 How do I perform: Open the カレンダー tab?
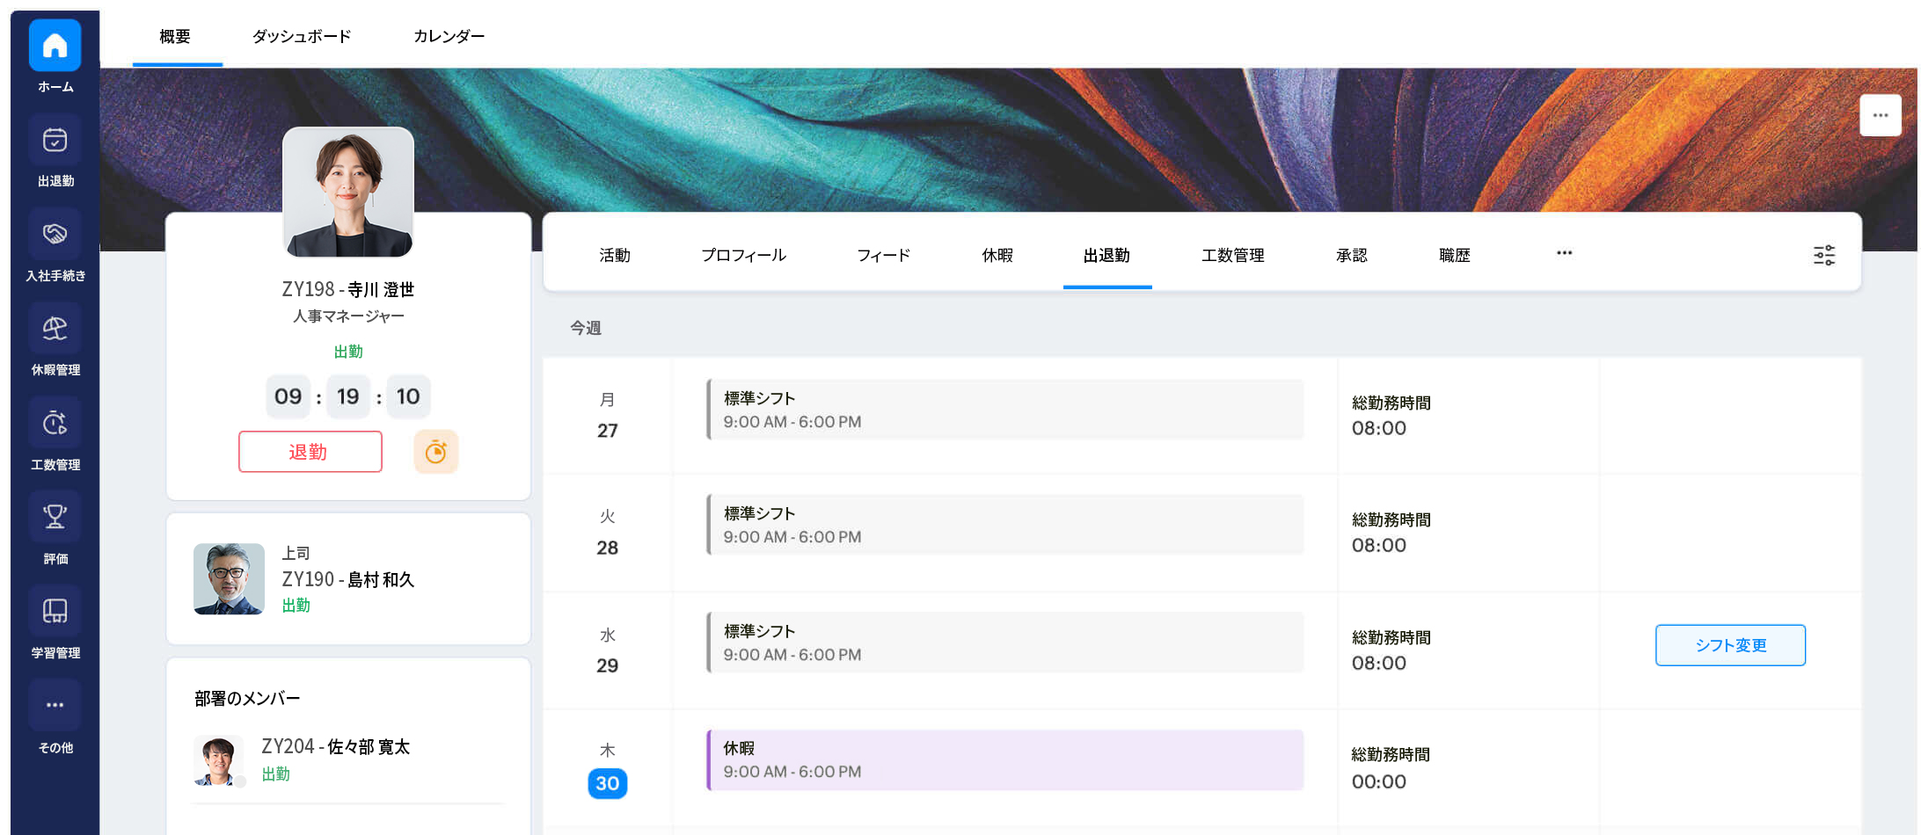point(448,36)
